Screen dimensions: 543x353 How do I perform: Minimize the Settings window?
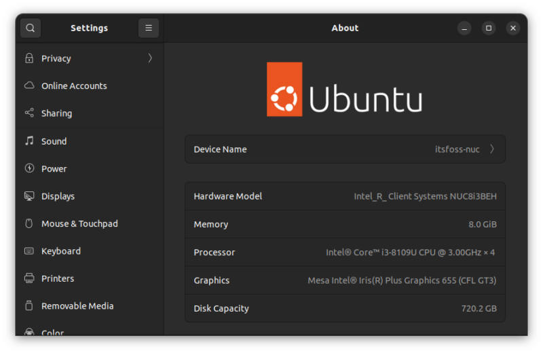point(464,28)
